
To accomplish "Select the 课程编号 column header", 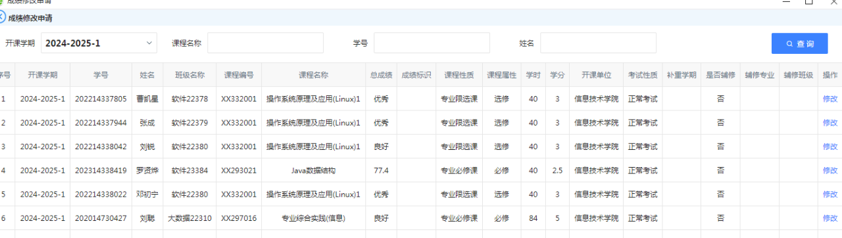I will pyautogui.click(x=239, y=75).
